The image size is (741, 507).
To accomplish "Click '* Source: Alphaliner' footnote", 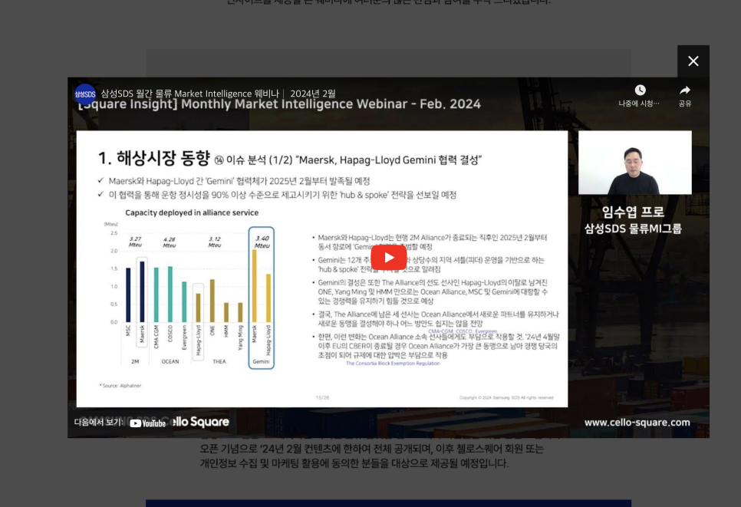I will (x=120, y=386).
